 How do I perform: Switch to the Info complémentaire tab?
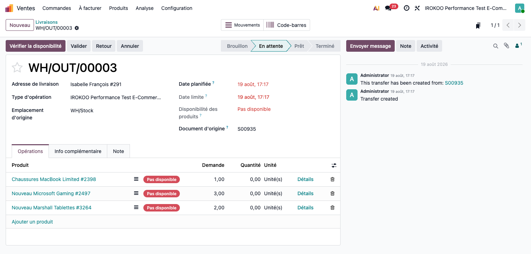pyautogui.click(x=78, y=151)
